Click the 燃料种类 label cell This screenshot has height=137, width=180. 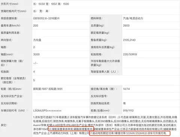tap(106, 18)
